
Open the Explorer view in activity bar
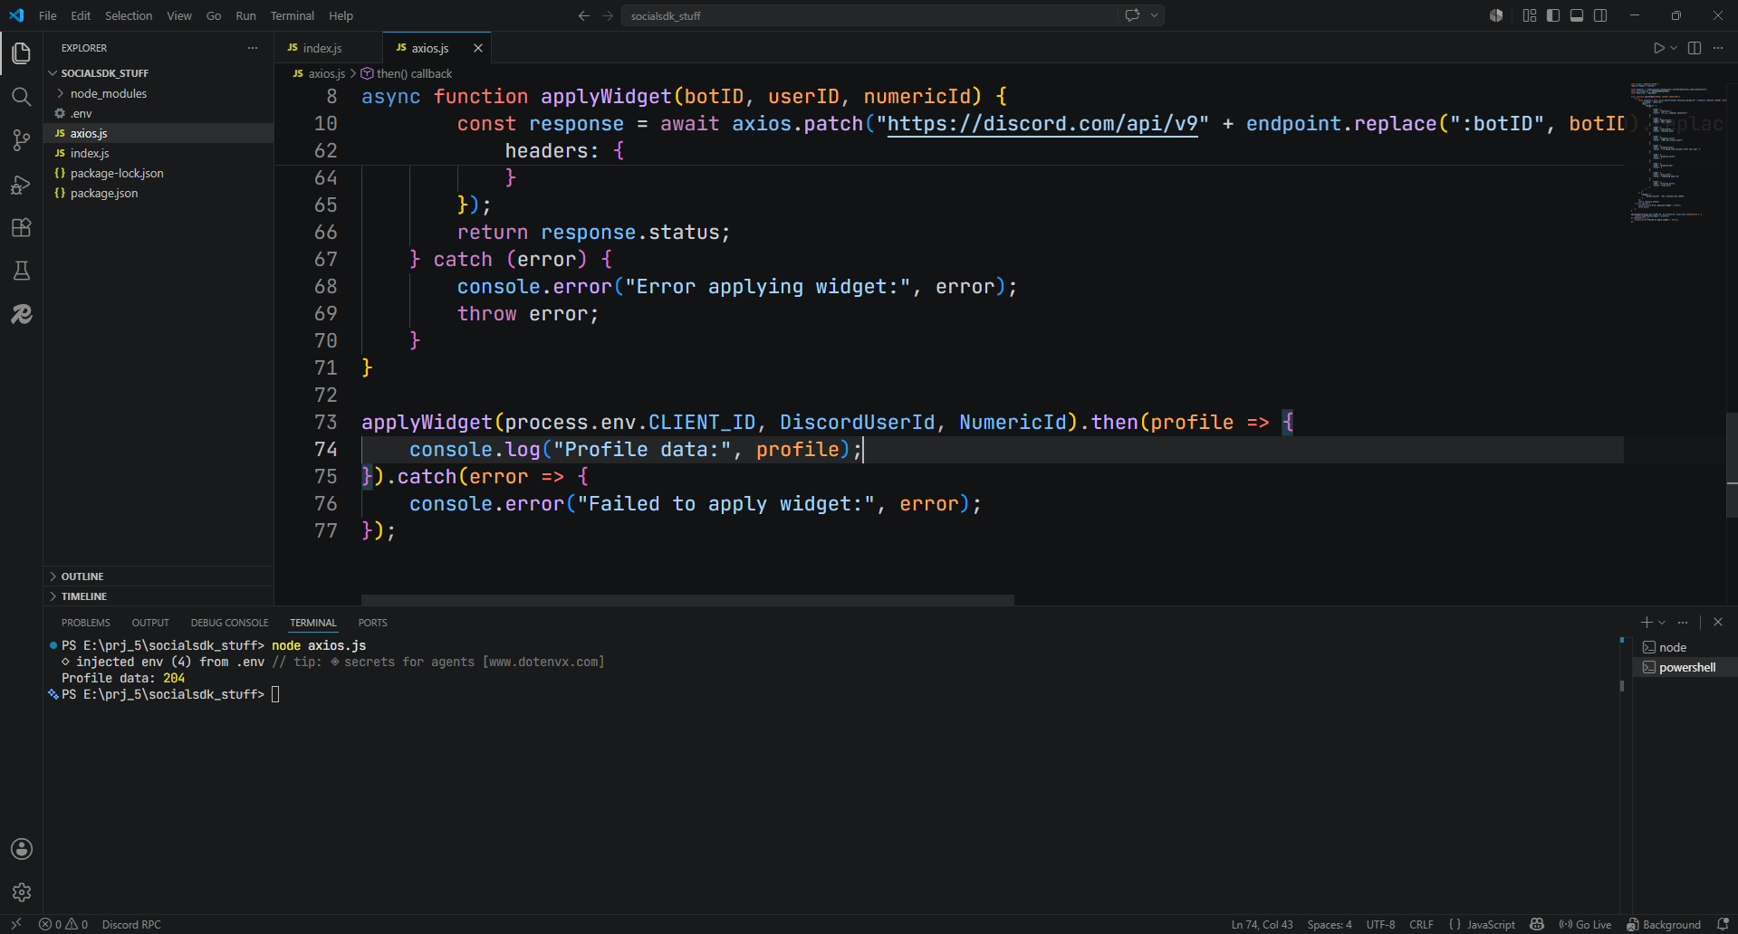22,53
